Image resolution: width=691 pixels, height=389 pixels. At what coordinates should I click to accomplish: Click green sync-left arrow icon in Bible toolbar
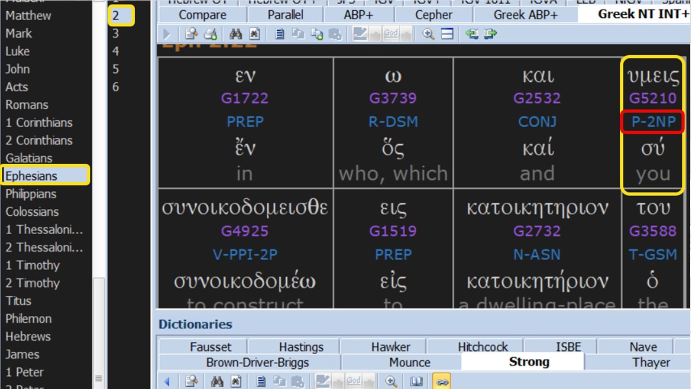pos(472,34)
